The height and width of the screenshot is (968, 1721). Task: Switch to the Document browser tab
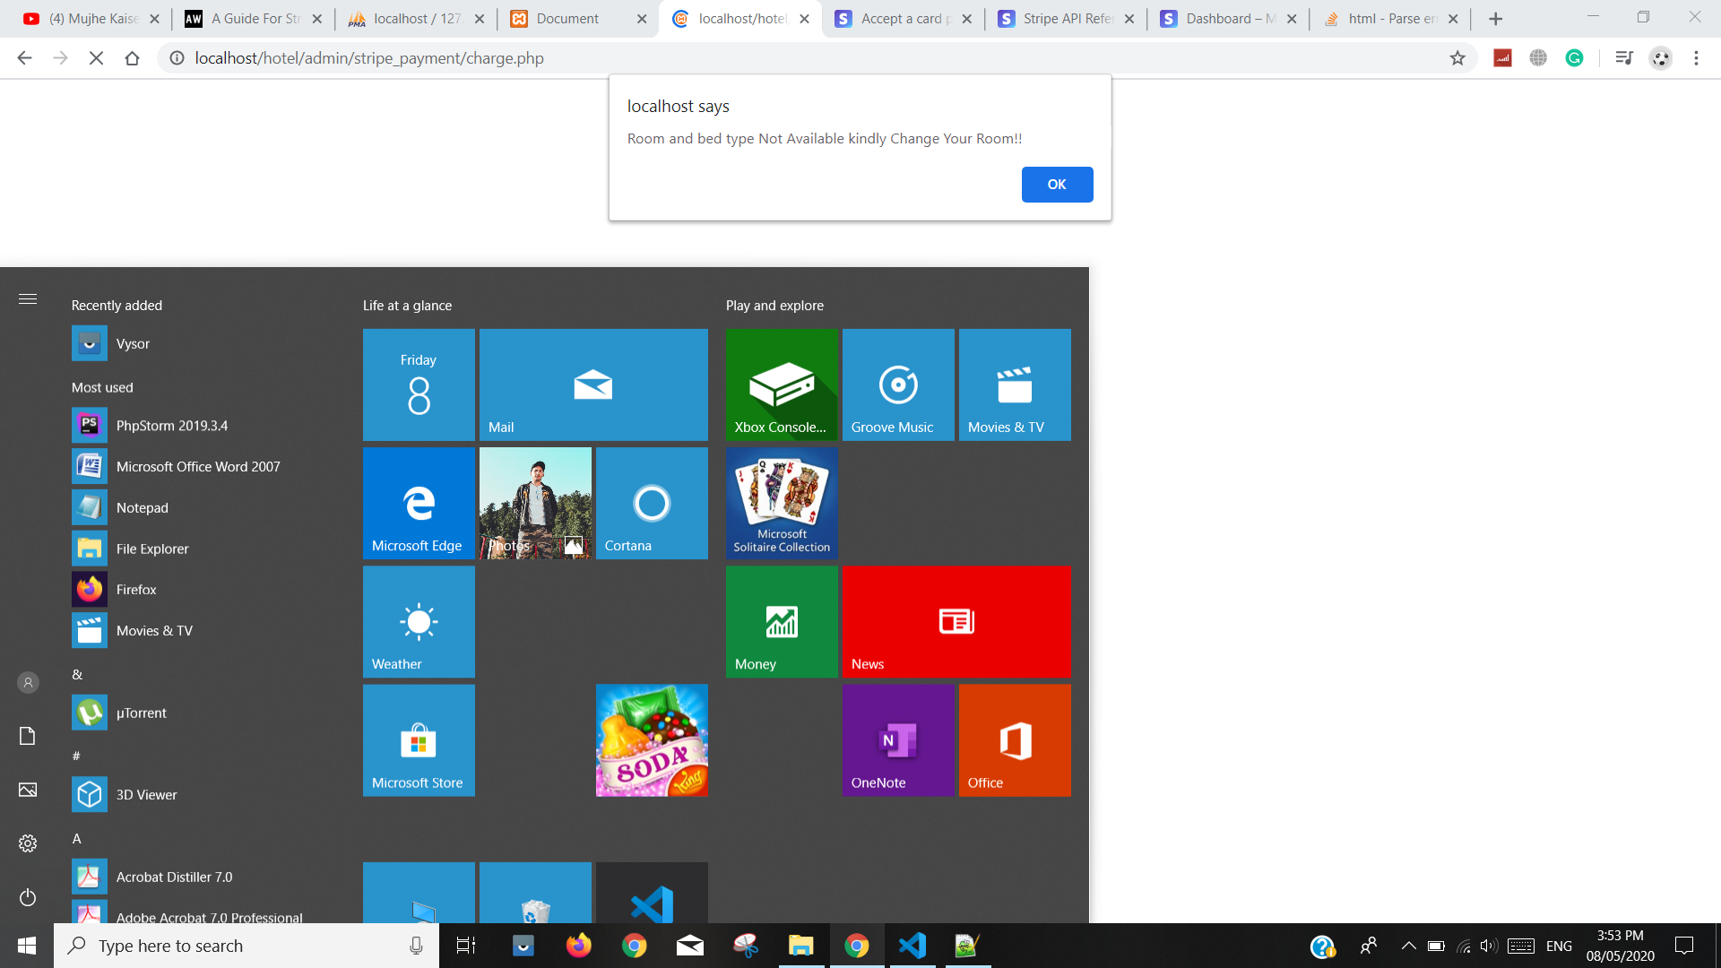coord(566,19)
